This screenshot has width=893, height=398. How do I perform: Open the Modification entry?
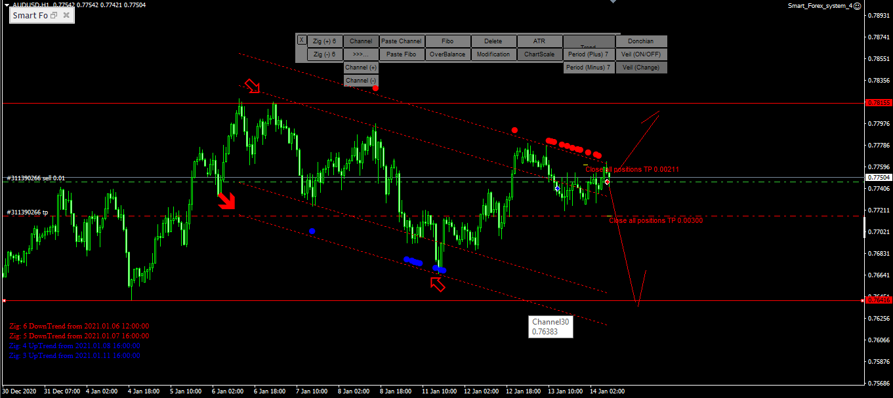coord(493,54)
